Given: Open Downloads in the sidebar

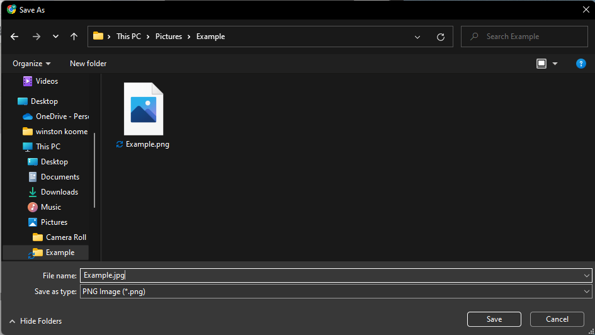Looking at the screenshot, I should tap(59, 192).
